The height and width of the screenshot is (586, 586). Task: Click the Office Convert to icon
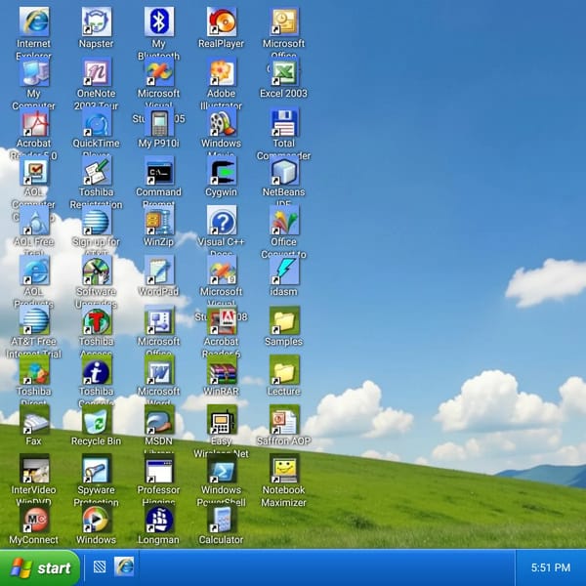pos(283,220)
